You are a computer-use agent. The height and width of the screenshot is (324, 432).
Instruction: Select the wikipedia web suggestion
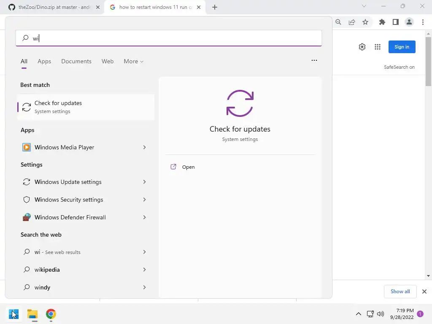tap(78, 270)
